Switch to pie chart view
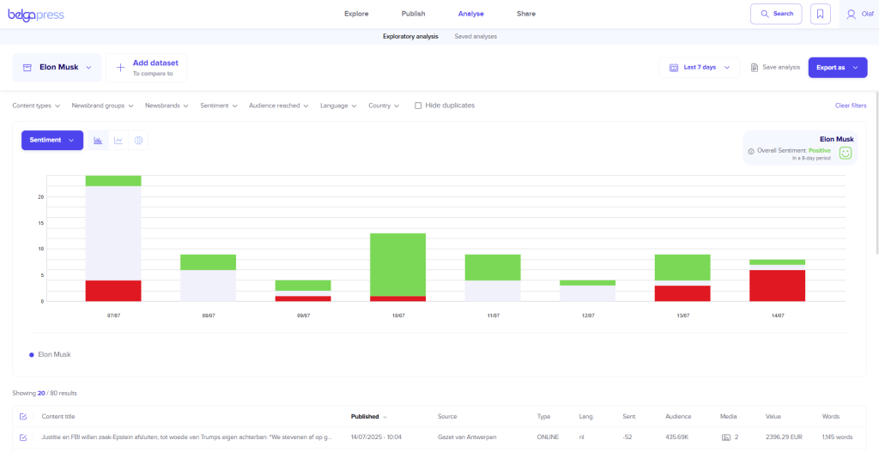This screenshot has height=452, width=879. 138,141
